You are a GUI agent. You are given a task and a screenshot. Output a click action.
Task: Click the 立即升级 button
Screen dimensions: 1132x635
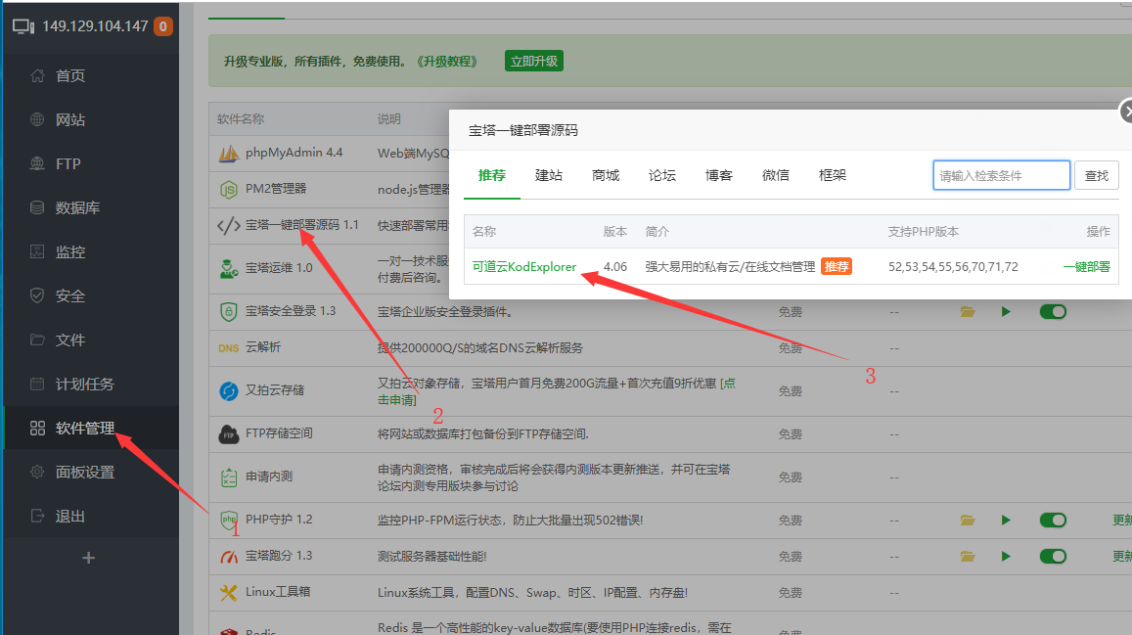[x=534, y=62]
